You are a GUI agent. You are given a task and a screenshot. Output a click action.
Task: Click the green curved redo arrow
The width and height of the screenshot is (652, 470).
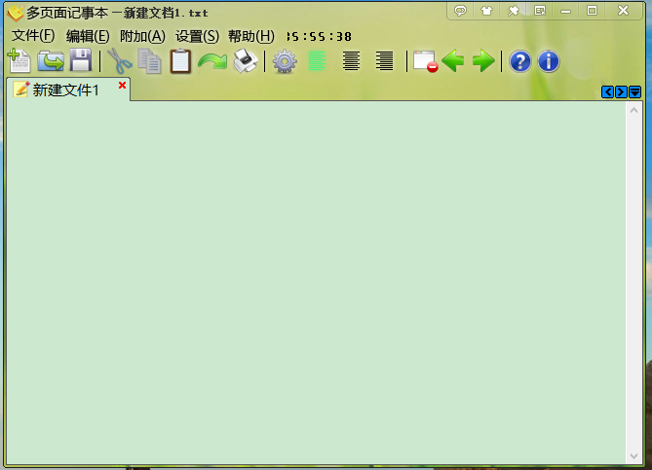click(x=212, y=62)
